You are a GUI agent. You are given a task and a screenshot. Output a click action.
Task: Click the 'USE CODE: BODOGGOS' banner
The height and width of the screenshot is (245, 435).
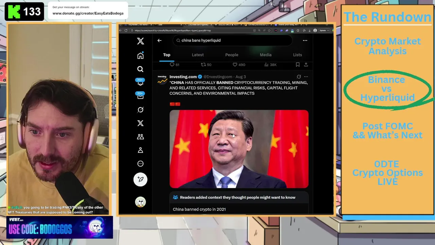coord(60,227)
